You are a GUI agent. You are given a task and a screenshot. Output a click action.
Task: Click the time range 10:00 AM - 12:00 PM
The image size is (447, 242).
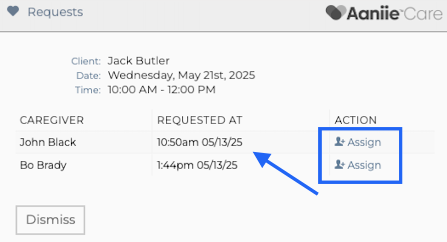162,90
